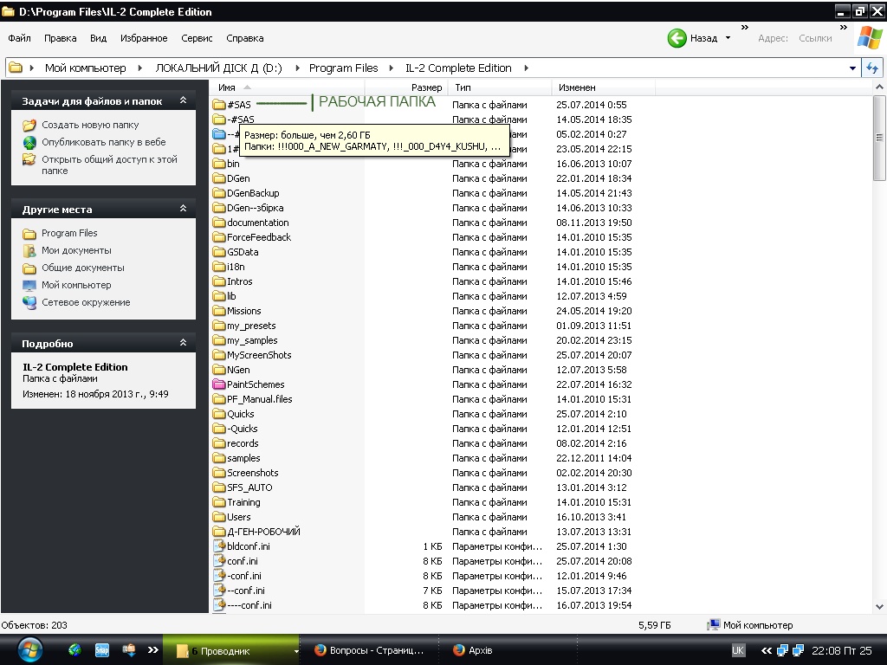Open Общие документы in Other Places
Screen dimensions: 887x665
(82, 268)
